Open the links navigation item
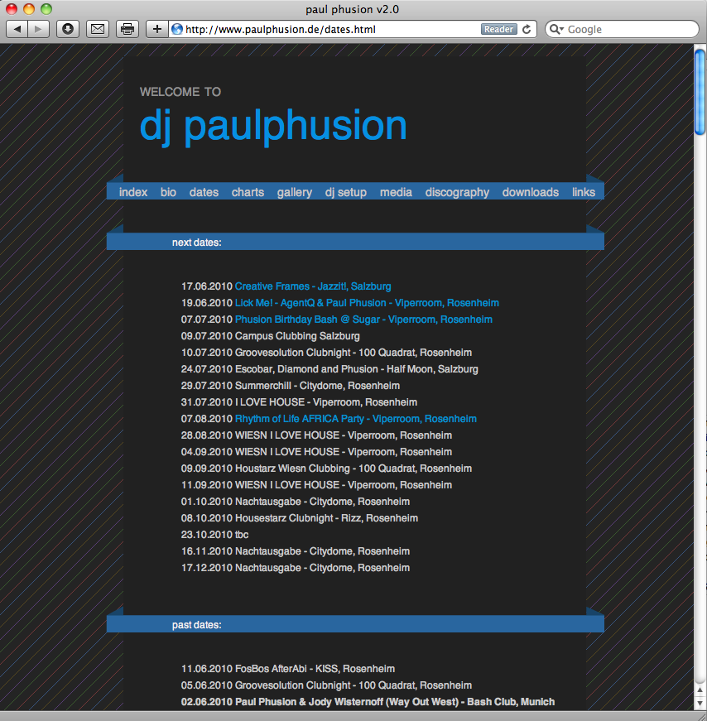 tap(584, 192)
